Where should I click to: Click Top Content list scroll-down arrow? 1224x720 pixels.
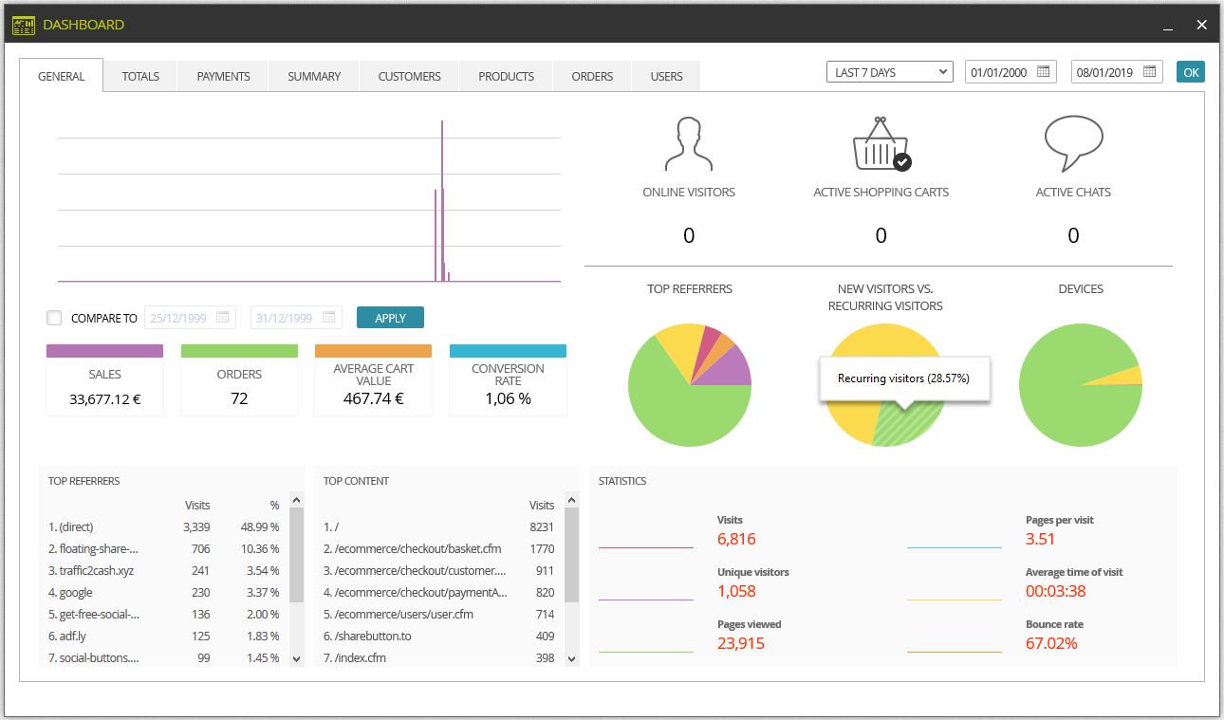click(x=571, y=658)
